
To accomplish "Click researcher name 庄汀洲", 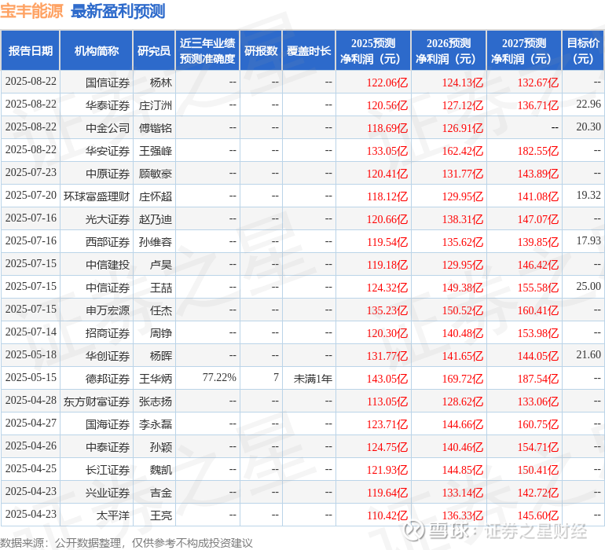I will pos(155,105).
